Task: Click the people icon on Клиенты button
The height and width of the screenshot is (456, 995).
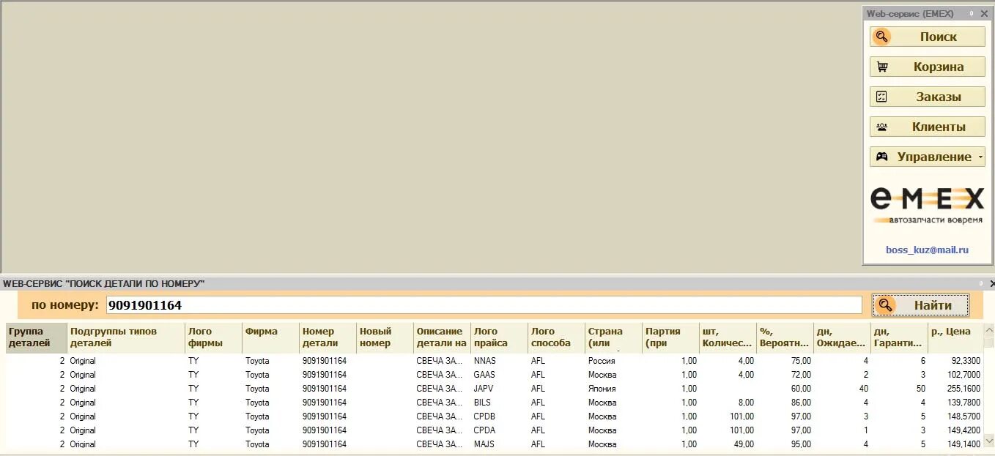Action: (x=882, y=127)
